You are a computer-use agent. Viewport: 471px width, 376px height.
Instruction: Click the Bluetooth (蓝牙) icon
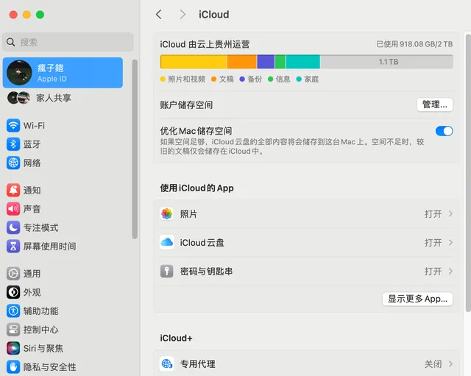(x=13, y=144)
